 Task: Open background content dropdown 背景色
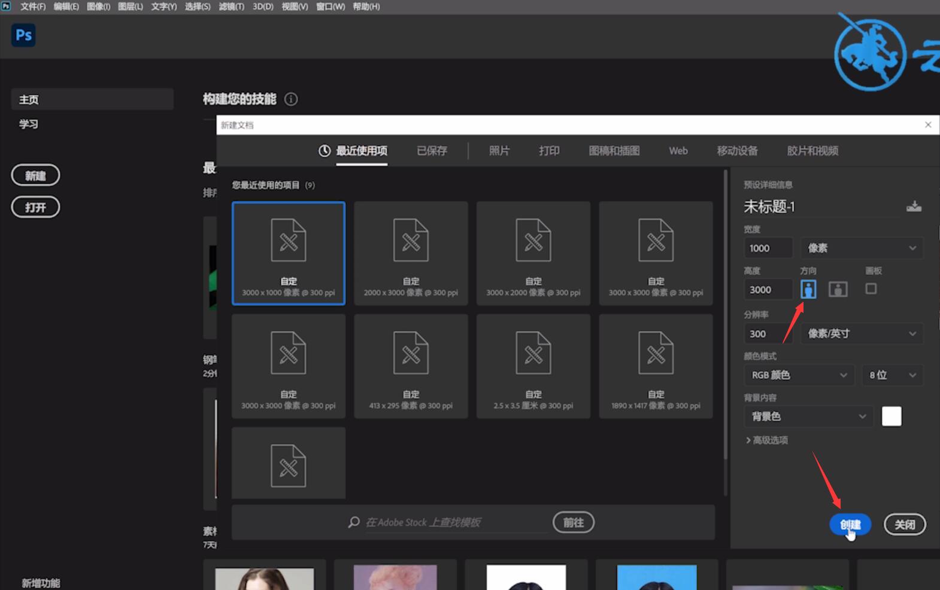808,416
